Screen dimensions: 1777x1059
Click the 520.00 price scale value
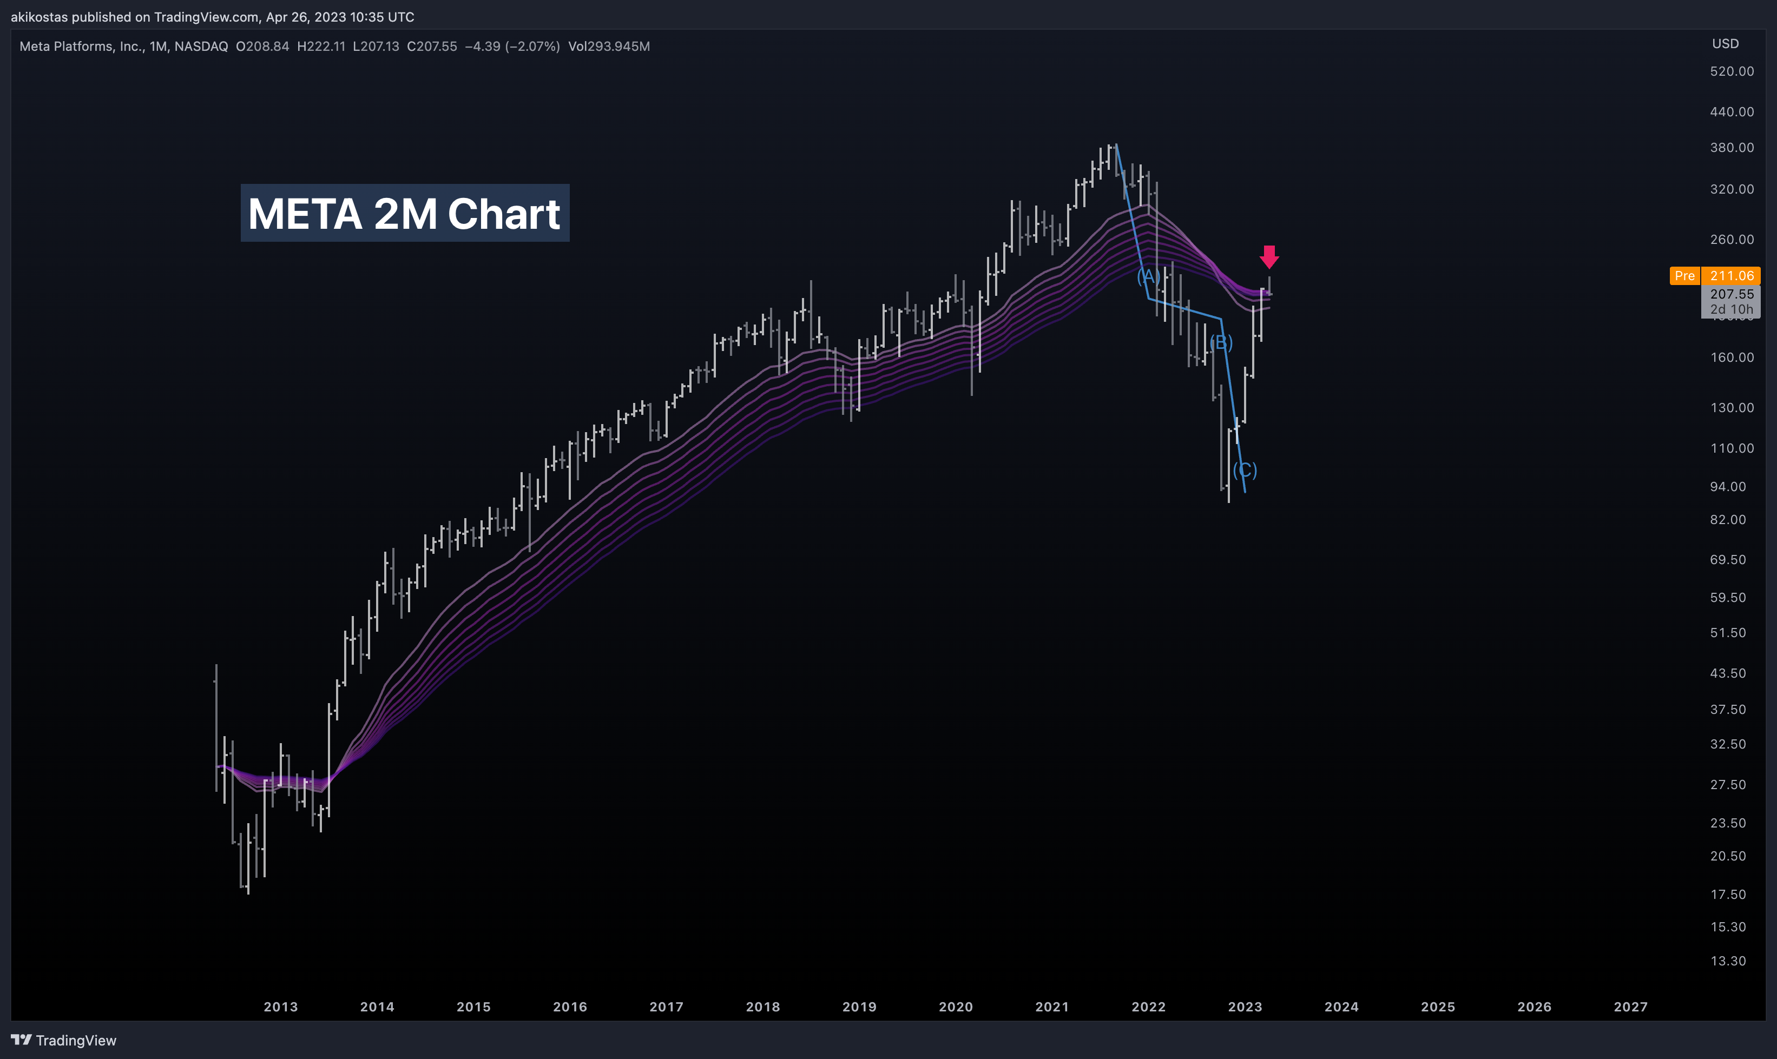(1732, 71)
